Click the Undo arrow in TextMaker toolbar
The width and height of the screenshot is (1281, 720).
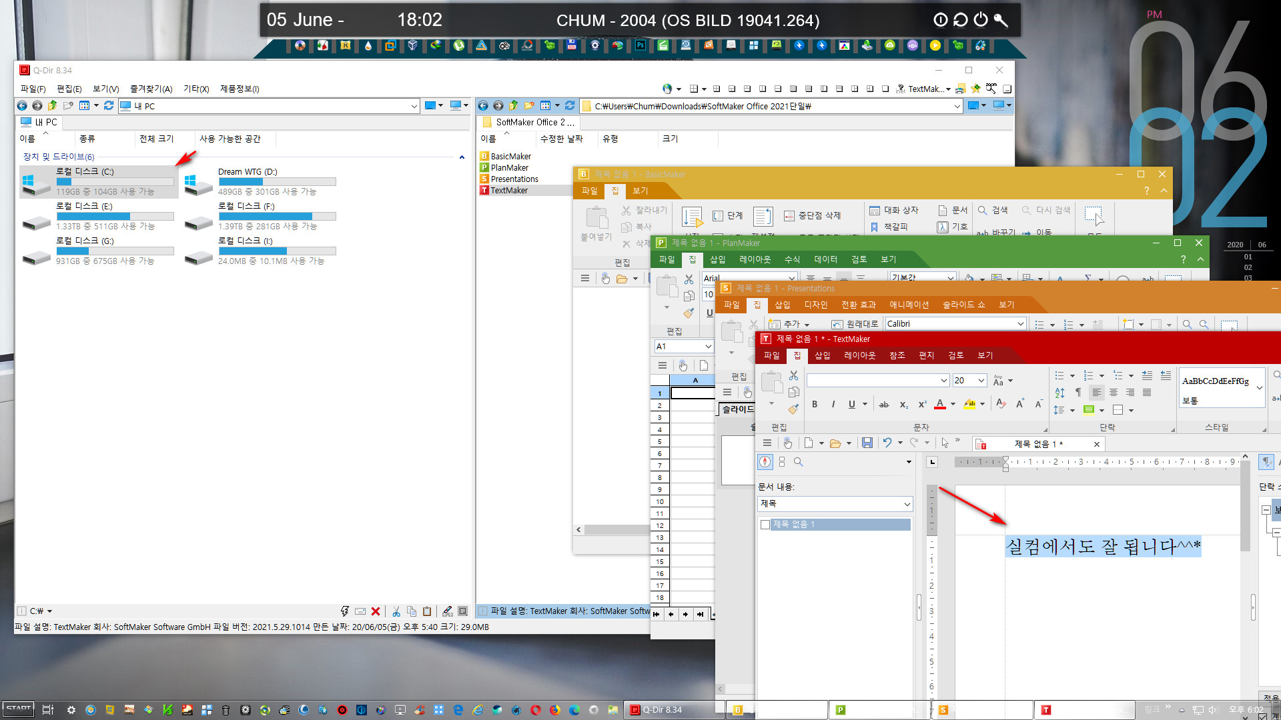point(887,443)
